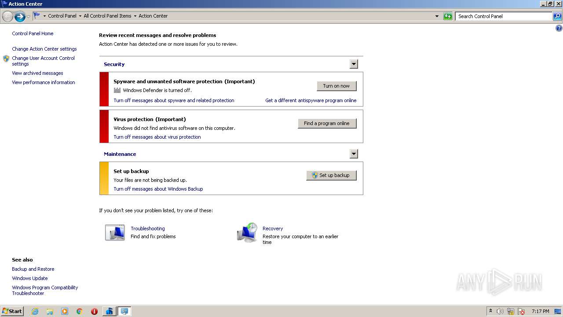The image size is (563, 317).
Task: Collapse the Security section
Action: pos(354,64)
